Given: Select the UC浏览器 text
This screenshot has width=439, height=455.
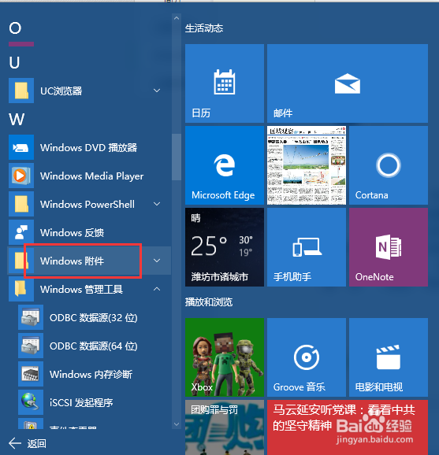Looking at the screenshot, I should pyautogui.click(x=61, y=91).
